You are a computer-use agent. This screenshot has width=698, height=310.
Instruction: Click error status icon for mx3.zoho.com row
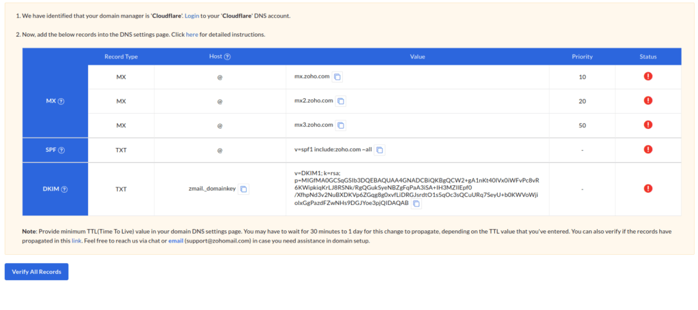pyautogui.click(x=648, y=125)
